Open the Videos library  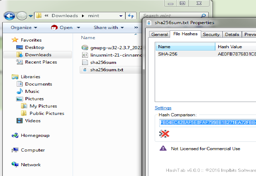(33, 121)
